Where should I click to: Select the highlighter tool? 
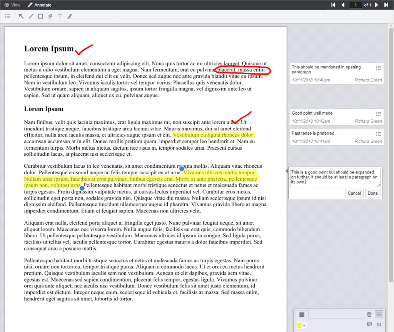coord(70,16)
